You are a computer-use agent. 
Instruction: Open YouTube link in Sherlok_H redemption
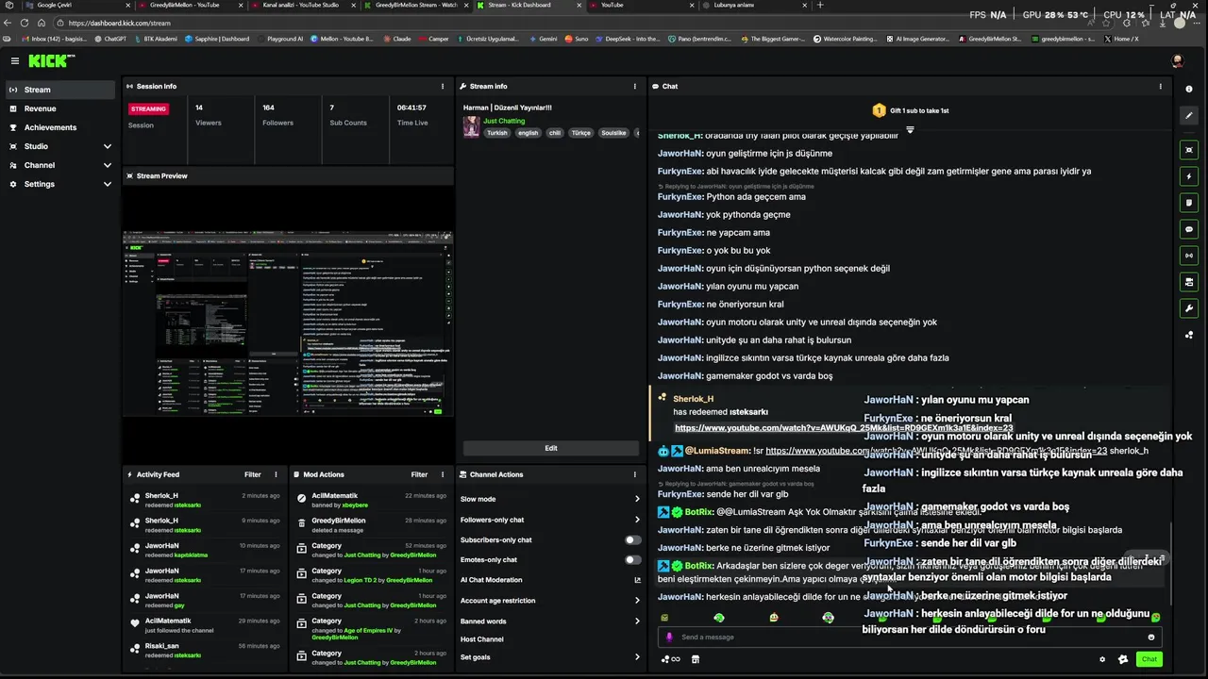click(x=844, y=428)
